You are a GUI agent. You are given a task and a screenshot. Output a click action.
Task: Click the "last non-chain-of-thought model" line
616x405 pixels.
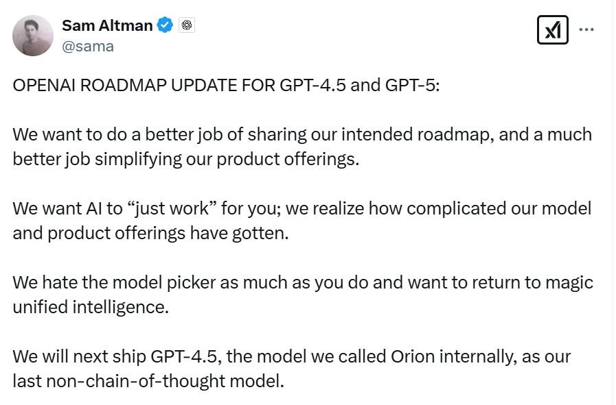tap(148, 381)
